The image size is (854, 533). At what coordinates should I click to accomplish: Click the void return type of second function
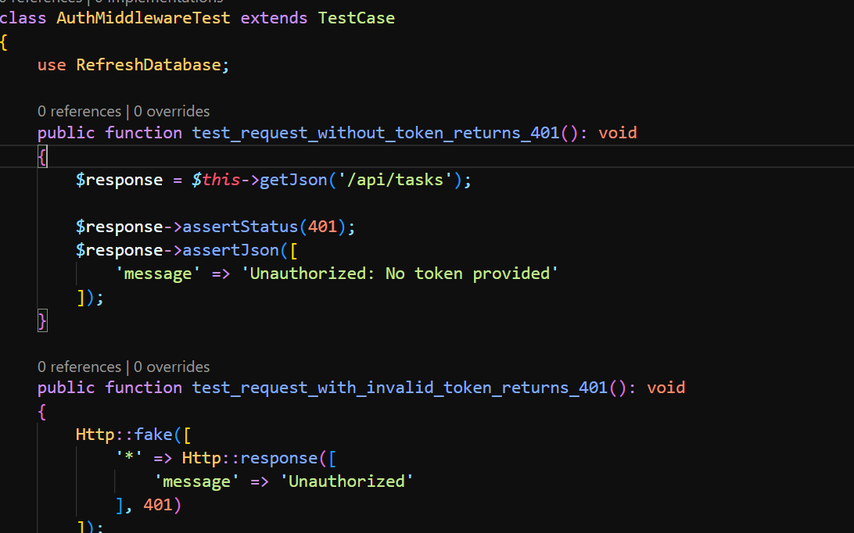(x=666, y=388)
